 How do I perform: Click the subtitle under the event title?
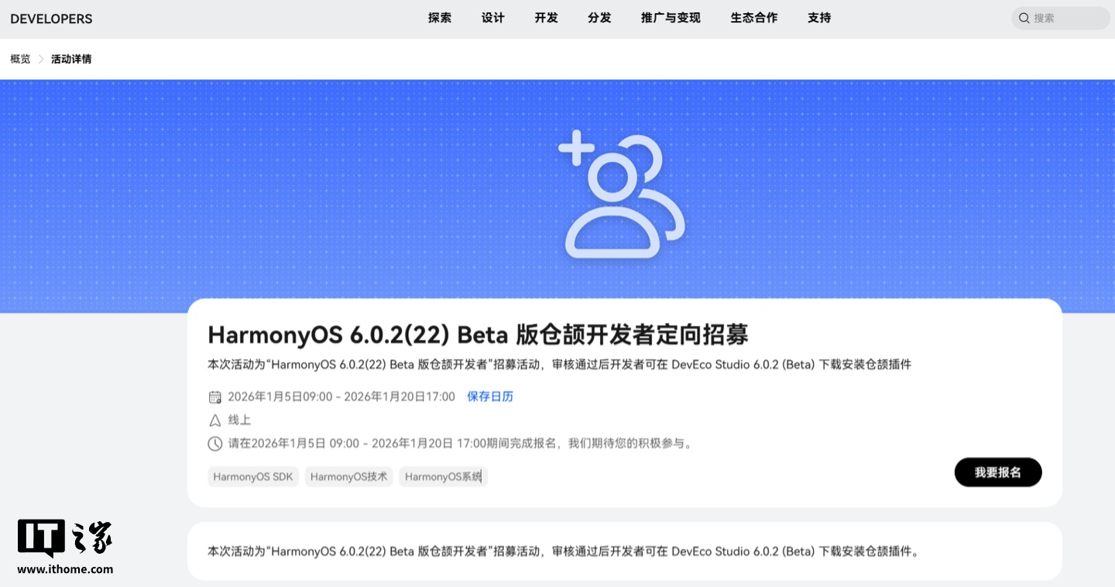pyautogui.click(x=560, y=364)
